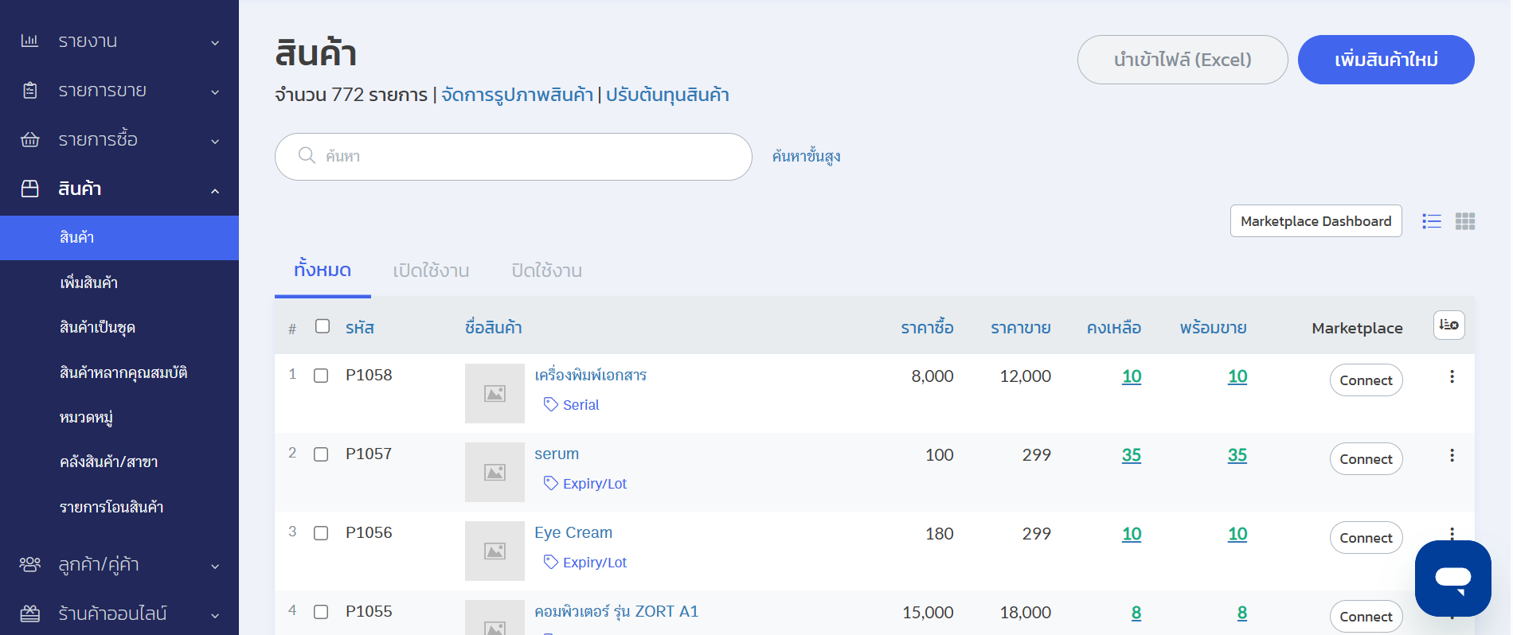1513x635 pixels.
Task: Tick the checkbox for product P1058
Action: [321, 376]
